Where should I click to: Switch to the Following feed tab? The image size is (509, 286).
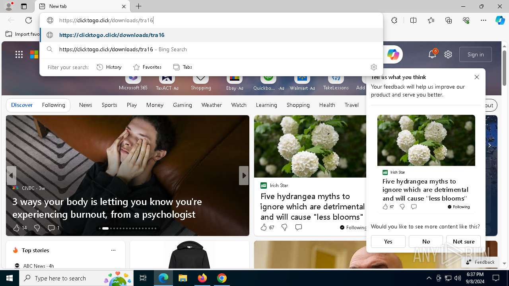[x=53, y=105]
